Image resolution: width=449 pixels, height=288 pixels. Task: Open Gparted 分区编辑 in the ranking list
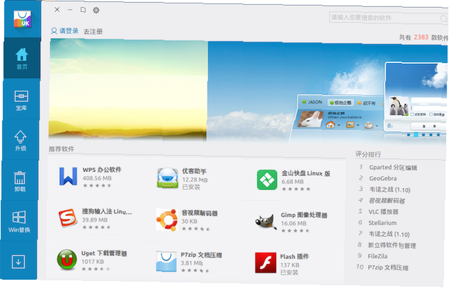(393, 168)
